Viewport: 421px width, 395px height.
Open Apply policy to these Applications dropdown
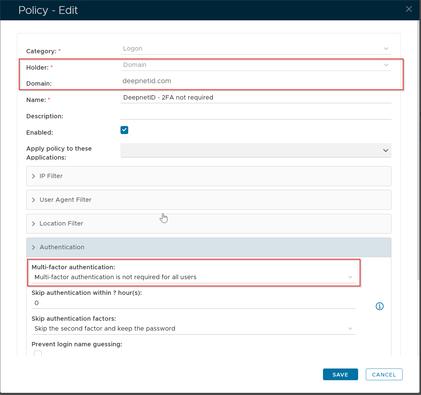[x=255, y=150]
